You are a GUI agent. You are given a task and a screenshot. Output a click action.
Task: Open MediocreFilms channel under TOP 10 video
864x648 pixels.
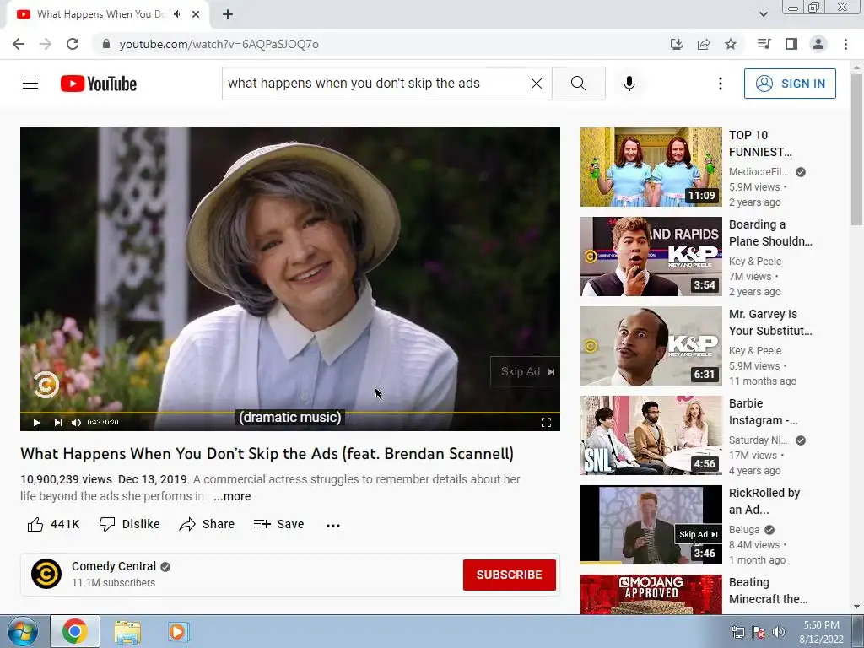click(759, 172)
